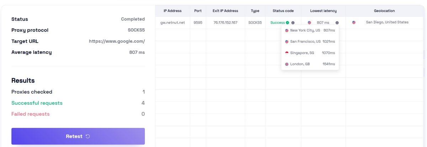Click the info icon beside Success status
Viewport: 427px width, 147px height.
pyautogui.click(x=293, y=23)
